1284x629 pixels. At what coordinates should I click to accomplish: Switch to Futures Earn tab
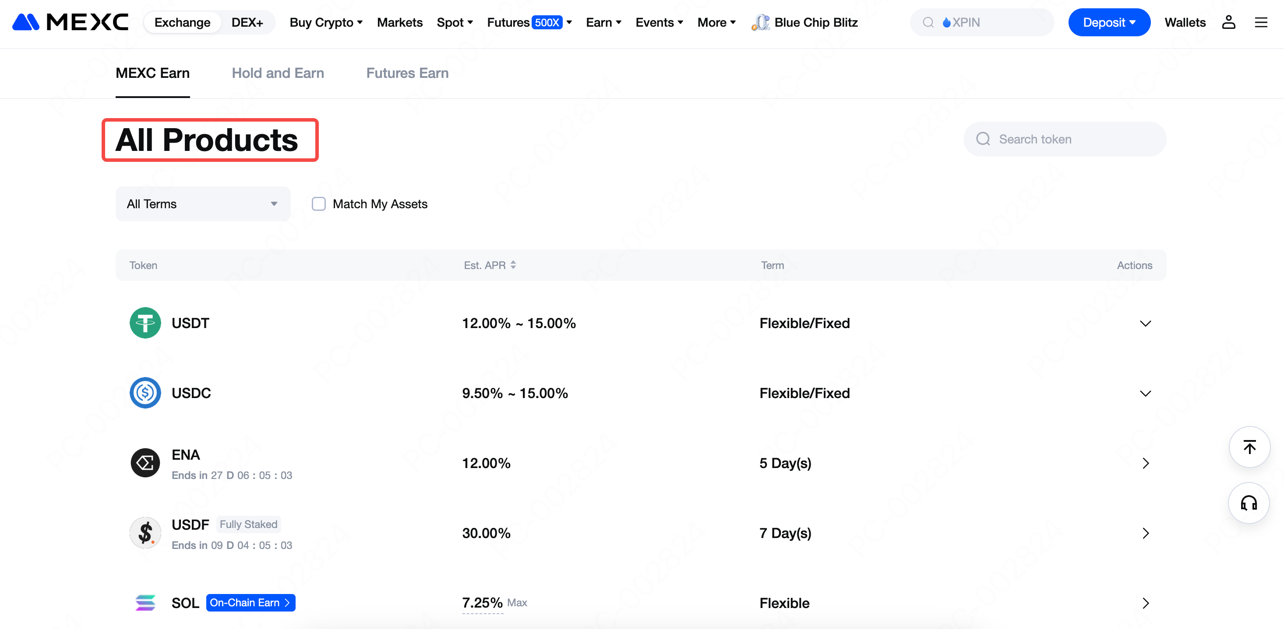[407, 73]
